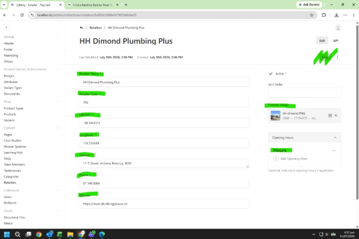
Task: Open Header under Globals
Action: coord(9,43)
